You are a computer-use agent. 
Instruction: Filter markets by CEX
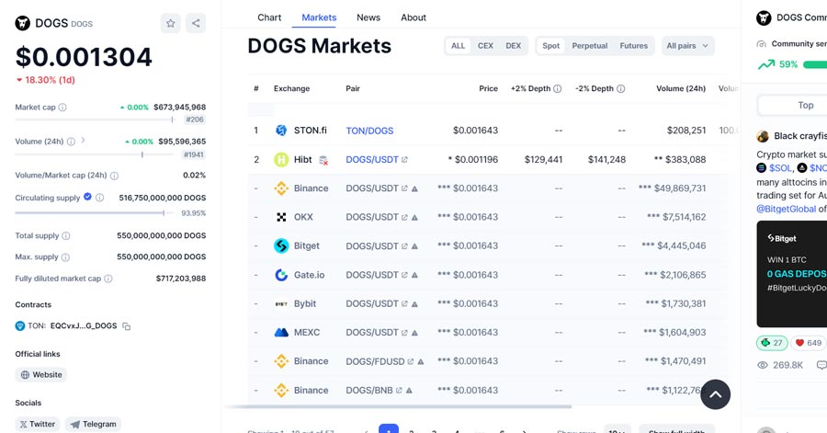(485, 46)
